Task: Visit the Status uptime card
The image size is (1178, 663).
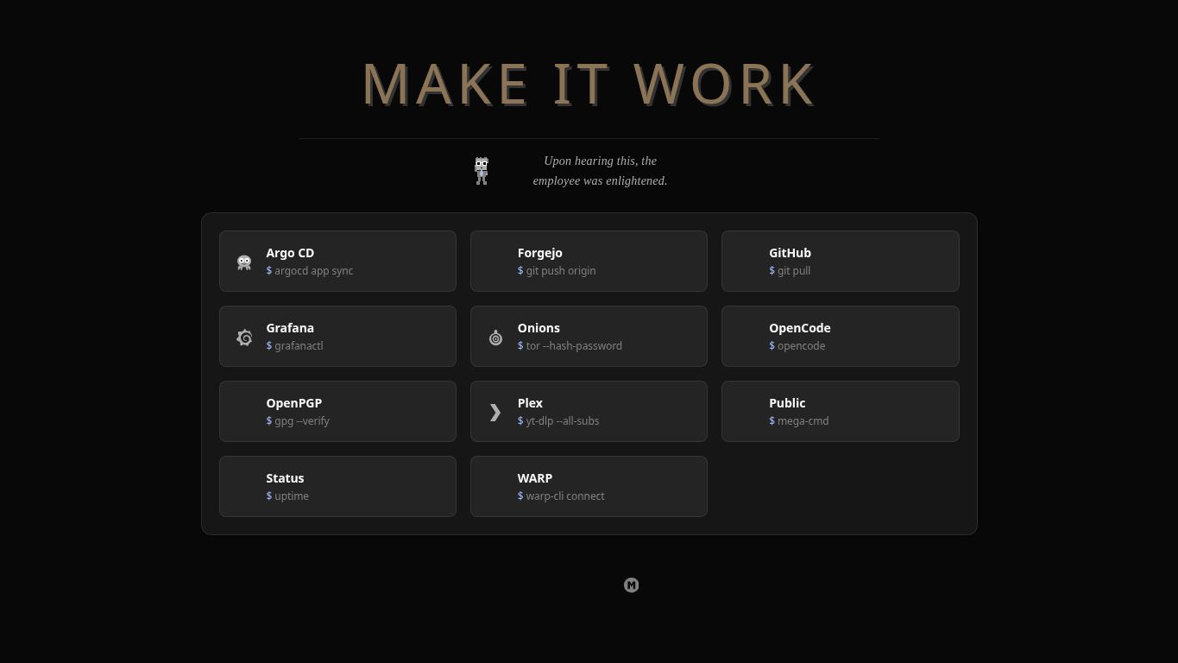Action: point(337,486)
